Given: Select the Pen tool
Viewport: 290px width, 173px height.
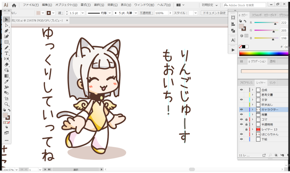Looking at the screenshot, I should pos(6,31).
